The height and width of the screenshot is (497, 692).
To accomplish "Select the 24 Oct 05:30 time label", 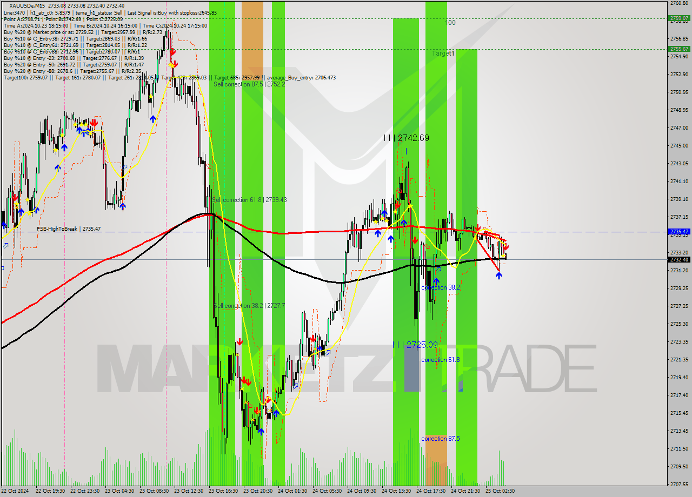I will [328, 491].
